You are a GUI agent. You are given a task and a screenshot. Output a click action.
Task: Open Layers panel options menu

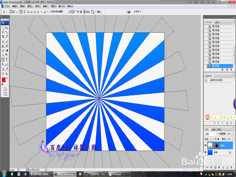tap(234, 130)
